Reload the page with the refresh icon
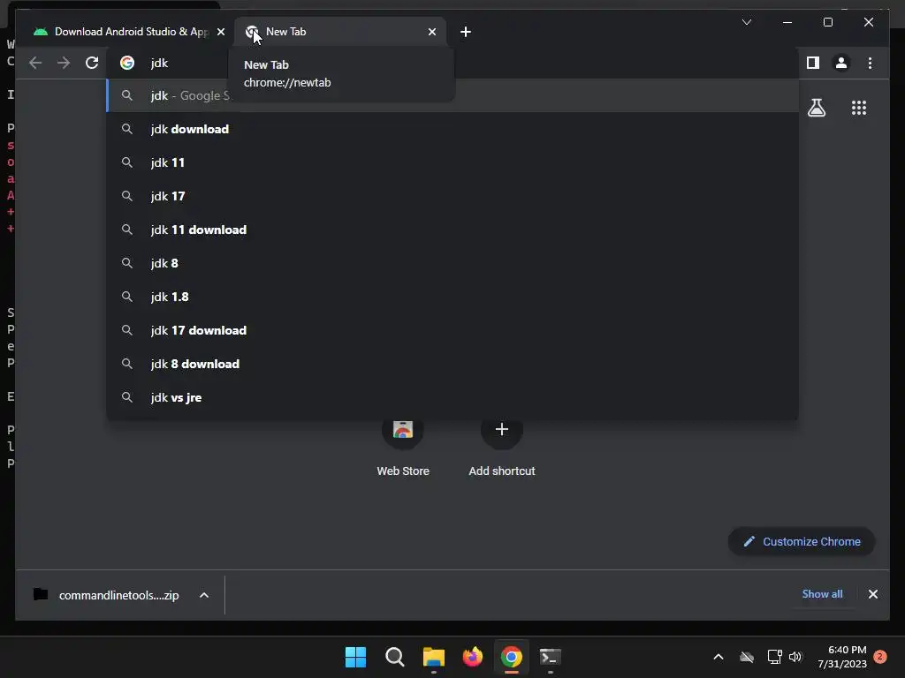The width and height of the screenshot is (905, 678). [x=92, y=63]
